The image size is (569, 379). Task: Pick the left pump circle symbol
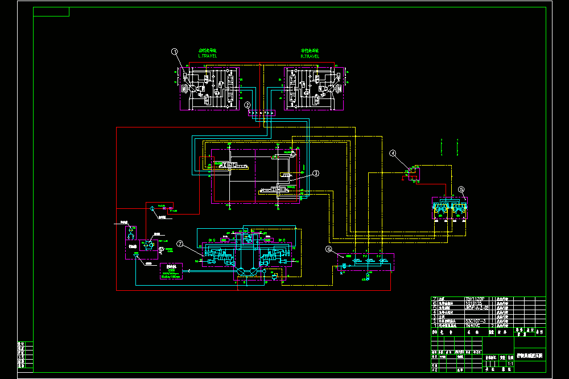click(241, 271)
